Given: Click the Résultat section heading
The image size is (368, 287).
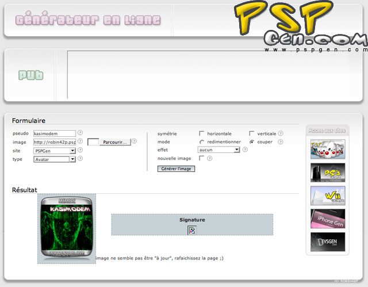Looking at the screenshot, I should point(25,190).
